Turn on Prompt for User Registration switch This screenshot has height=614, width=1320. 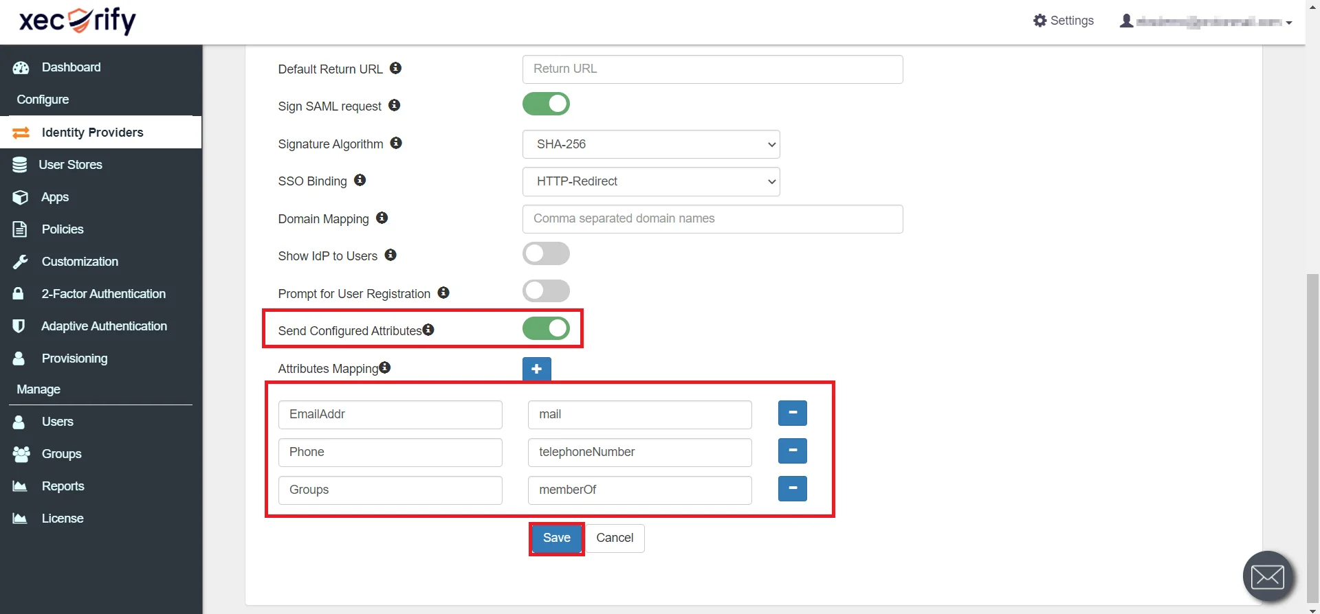click(546, 291)
